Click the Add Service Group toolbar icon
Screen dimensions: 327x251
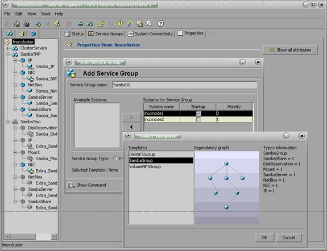pyautogui.click(x=38, y=24)
